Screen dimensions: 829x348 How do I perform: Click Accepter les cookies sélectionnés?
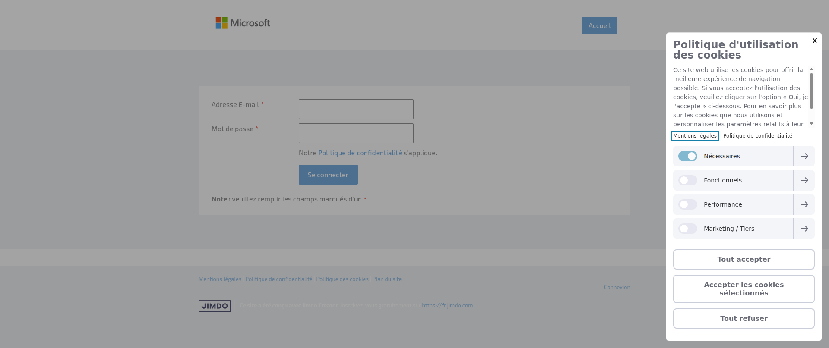click(744, 289)
